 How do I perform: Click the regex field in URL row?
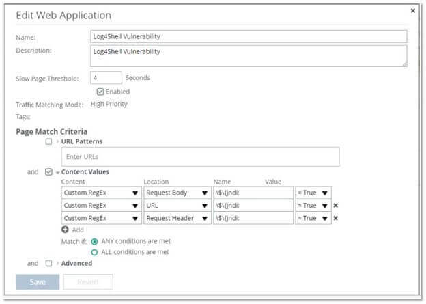[253, 206]
